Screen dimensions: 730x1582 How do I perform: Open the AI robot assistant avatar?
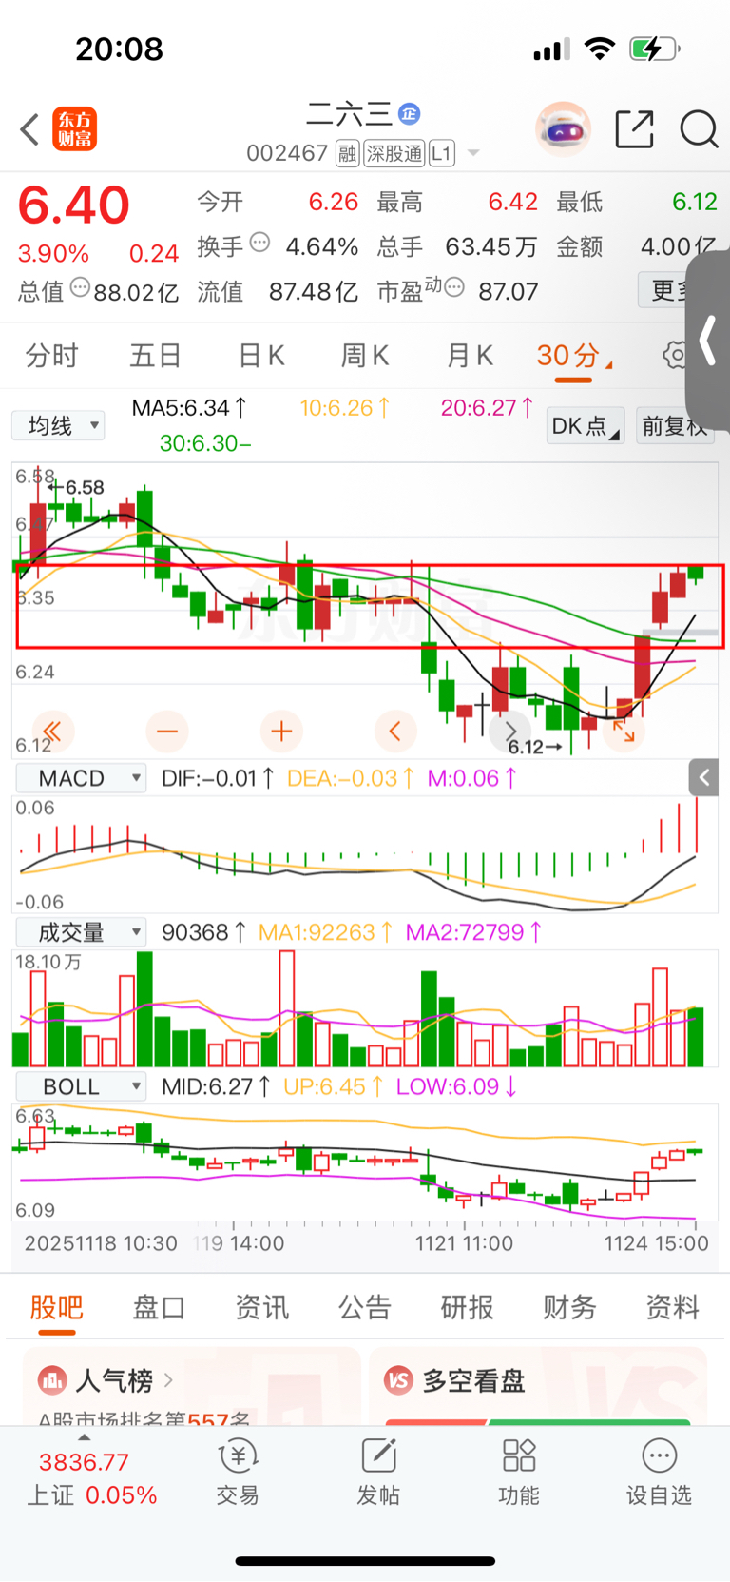point(563,128)
